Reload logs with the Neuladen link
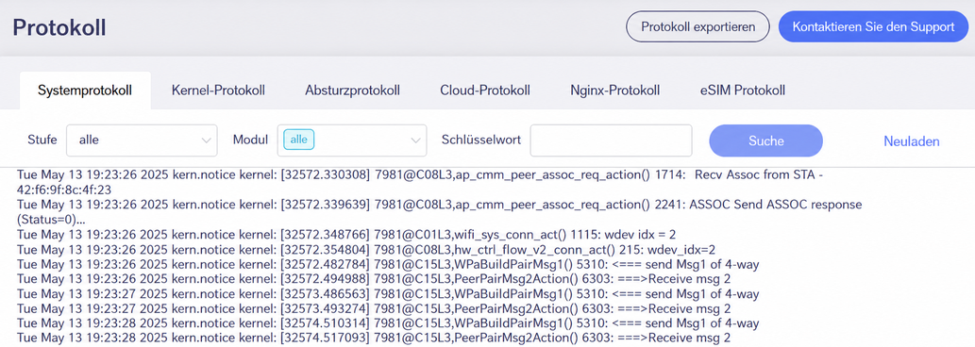Image resolution: width=975 pixels, height=347 pixels. (x=912, y=141)
